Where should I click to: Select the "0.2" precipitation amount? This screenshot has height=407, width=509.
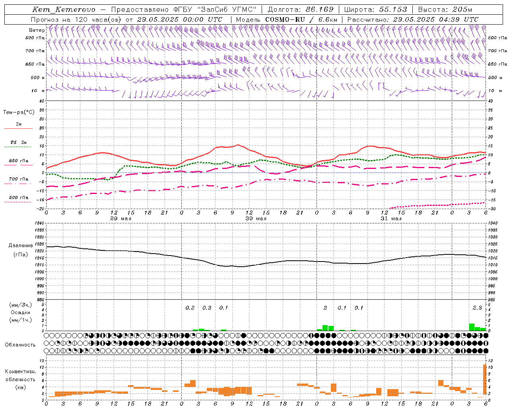(x=190, y=308)
